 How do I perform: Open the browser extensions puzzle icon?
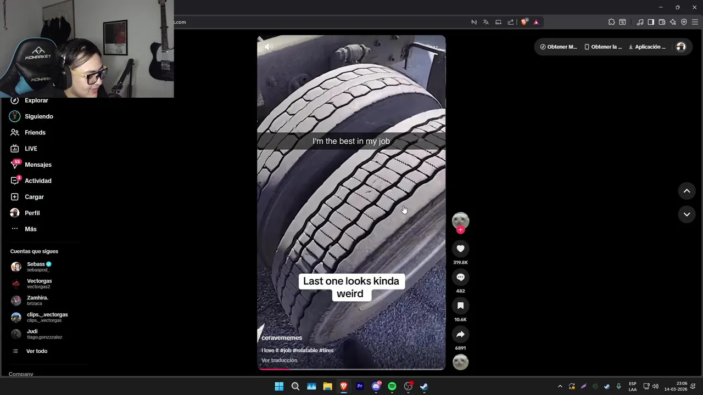pyautogui.click(x=611, y=22)
